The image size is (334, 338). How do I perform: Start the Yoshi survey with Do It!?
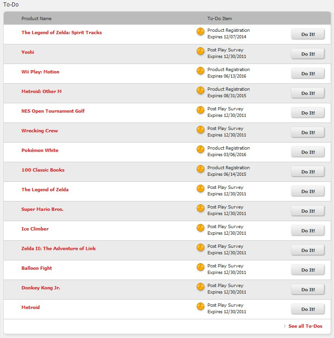tap(307, 54)
